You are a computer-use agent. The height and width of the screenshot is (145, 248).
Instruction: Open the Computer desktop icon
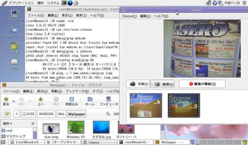14,15
